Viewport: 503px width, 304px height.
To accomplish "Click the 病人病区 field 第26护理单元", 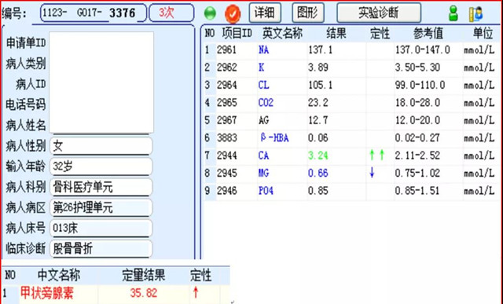I will point(101,207).
